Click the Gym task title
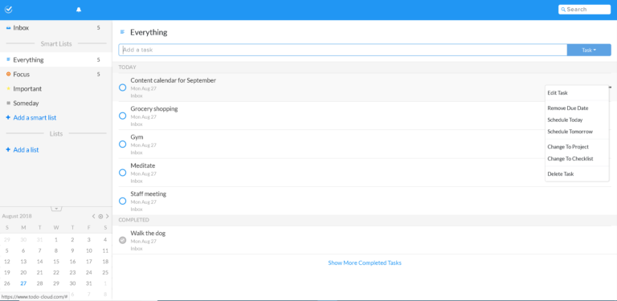 (137, 137)
